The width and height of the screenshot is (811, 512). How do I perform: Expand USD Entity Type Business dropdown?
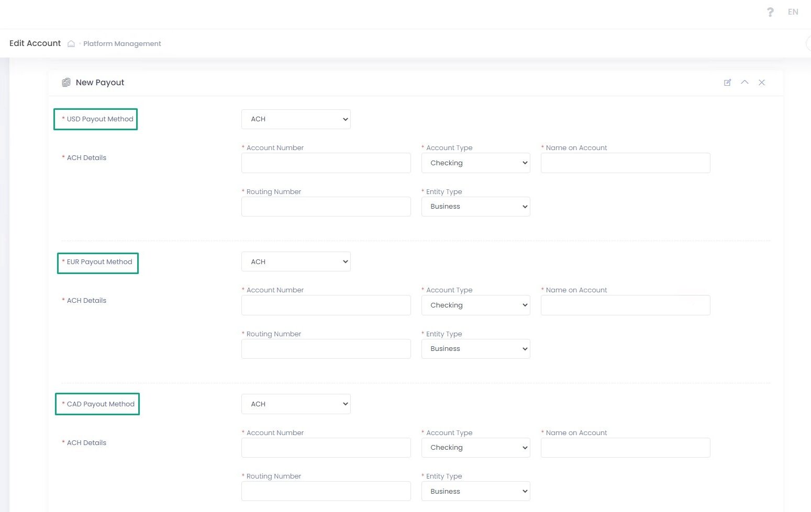(475, 207)
